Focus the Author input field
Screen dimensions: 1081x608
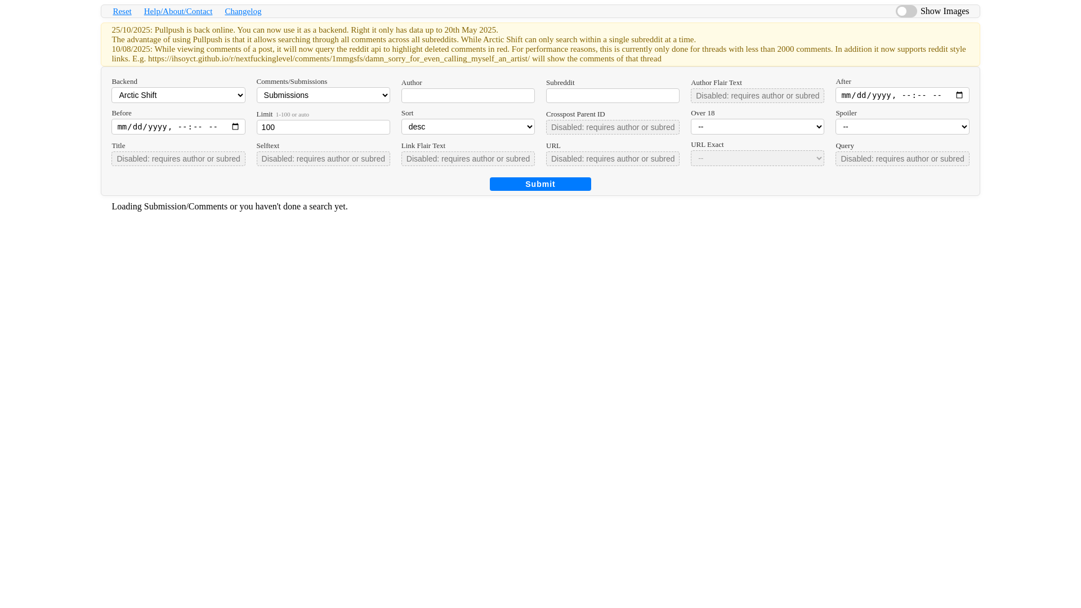coord(468,96)
